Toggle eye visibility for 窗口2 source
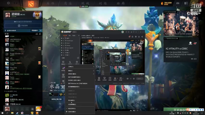 tap(61, 53)
